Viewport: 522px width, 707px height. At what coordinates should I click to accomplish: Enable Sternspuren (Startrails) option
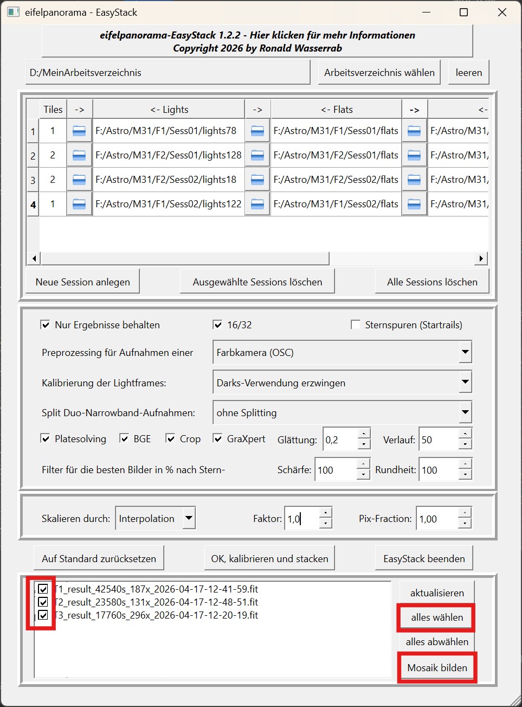(356, 325)
